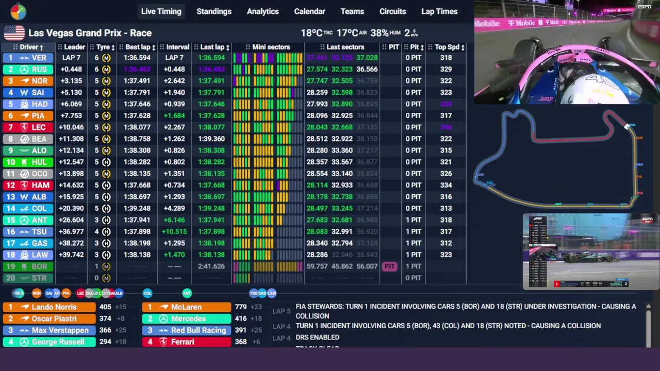Click HAM mini sectors color bar
The width and height of the screenshot is (660, 371).
(x=268, y=185)
